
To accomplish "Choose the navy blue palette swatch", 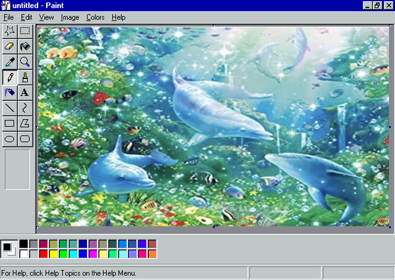I will pos(83,244).
